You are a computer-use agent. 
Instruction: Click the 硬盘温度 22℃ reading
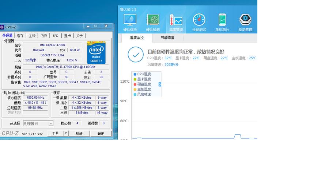coord(216,58)
